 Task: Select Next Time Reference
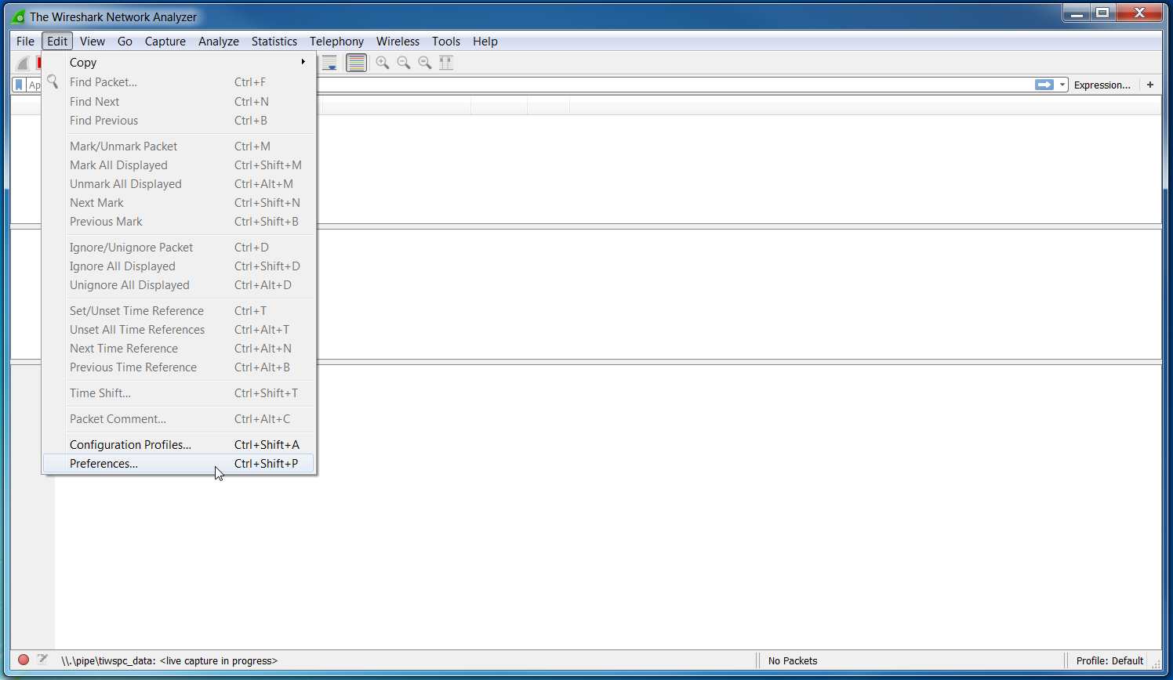point(180,349)
